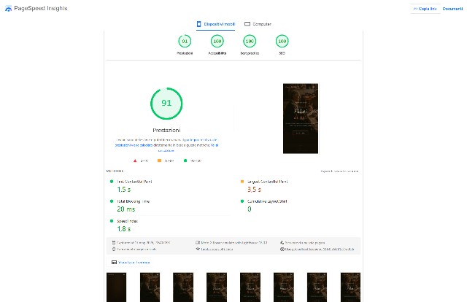Select the last filmstrip frame thumbnail
The height and width of the screenshot is (302, 467).
(350, 287)
